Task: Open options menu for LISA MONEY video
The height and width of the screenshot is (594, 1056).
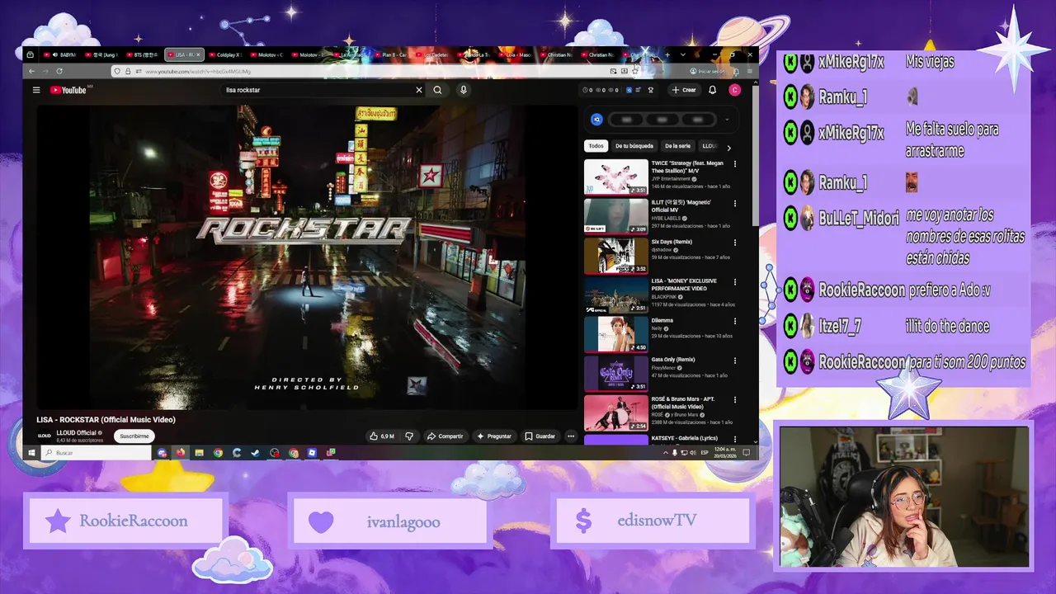Action: tap(735, 282)
